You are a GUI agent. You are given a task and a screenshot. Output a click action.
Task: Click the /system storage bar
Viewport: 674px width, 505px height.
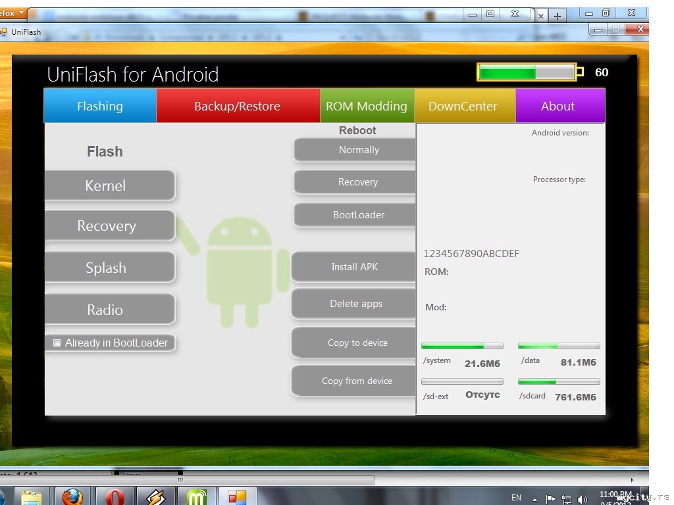(462, 346)
